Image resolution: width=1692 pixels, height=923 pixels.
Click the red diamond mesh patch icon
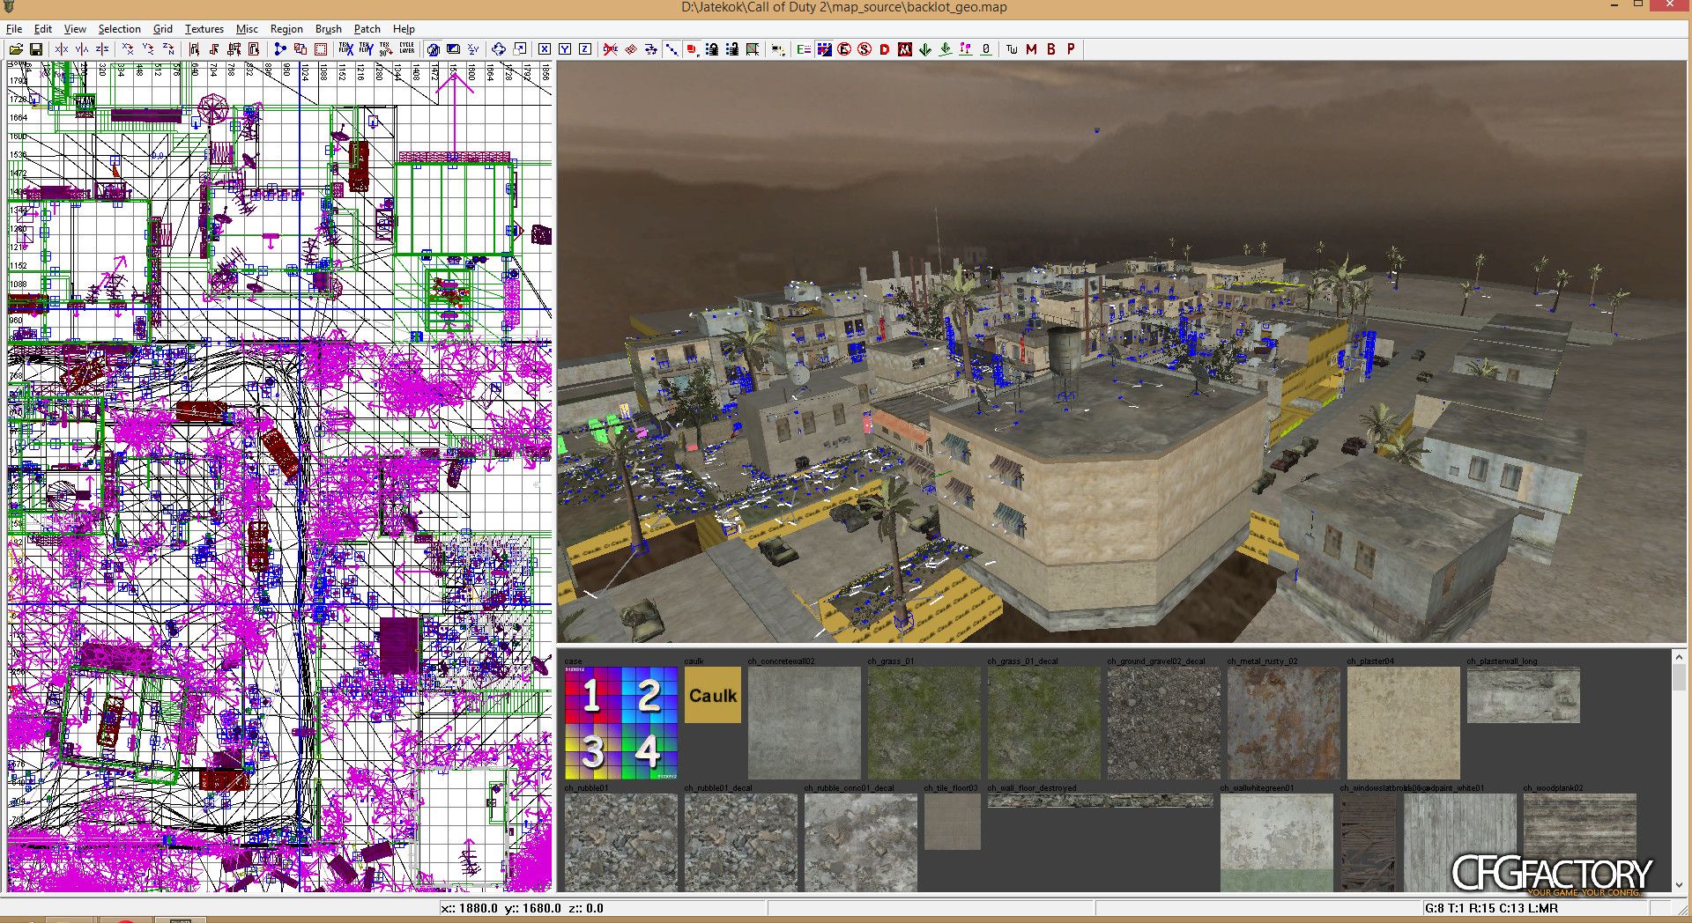click(x=631, y=49)
